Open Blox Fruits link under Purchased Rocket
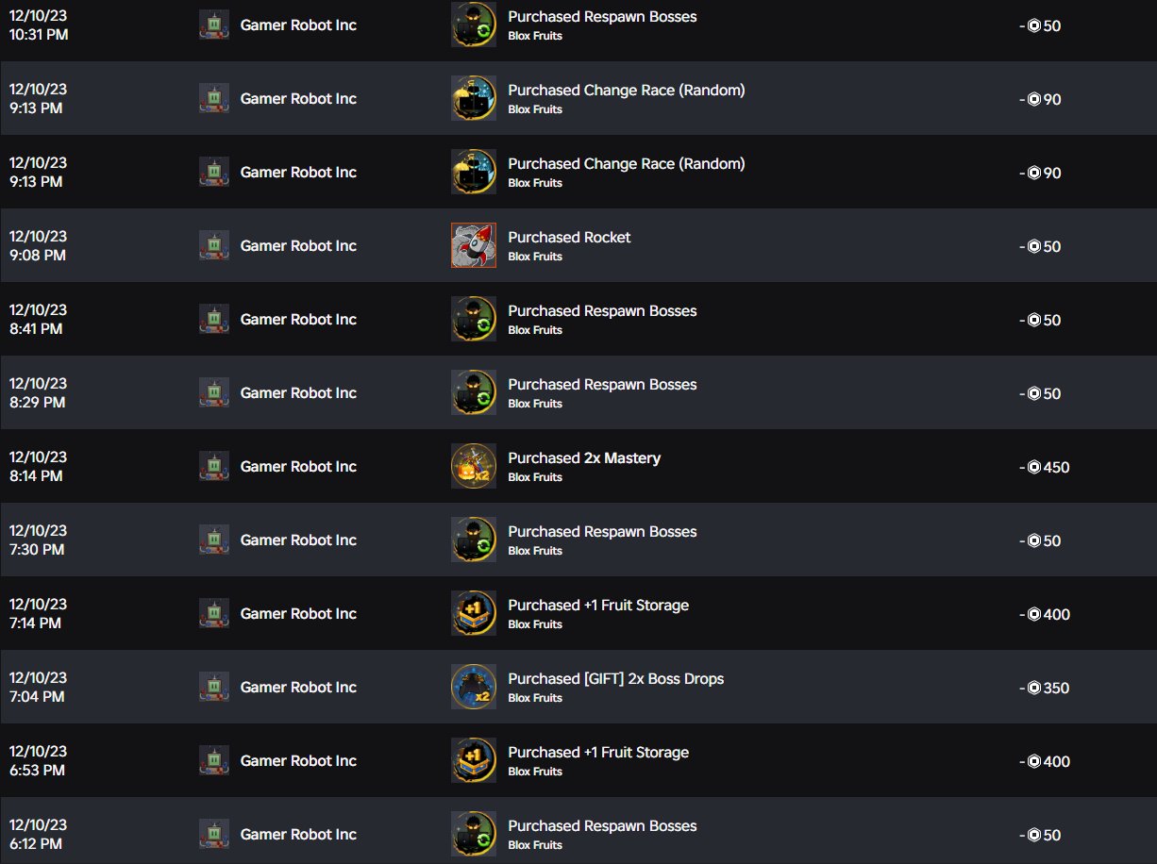The width and height of the screenshot is (1157, 864). click(x=535, y=257)
